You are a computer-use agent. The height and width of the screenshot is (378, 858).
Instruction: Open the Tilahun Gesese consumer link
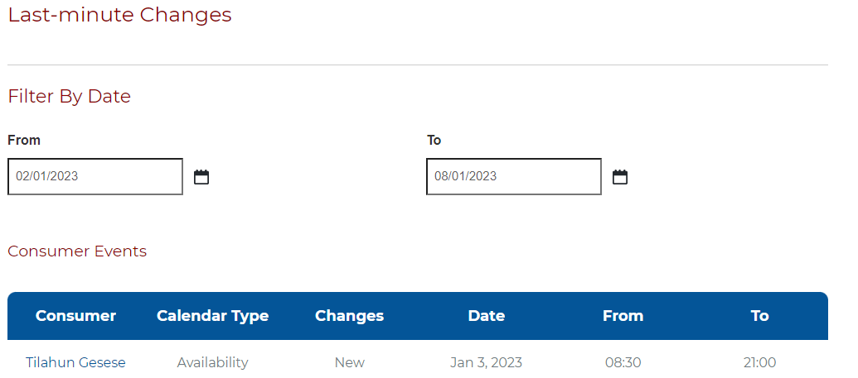(x=75, y=362)
